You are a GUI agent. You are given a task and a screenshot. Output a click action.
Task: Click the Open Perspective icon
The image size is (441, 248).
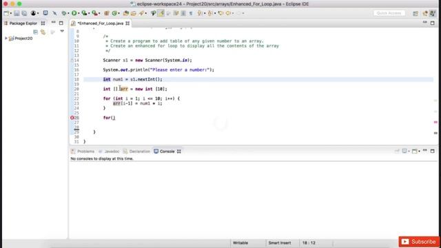(416, 13)
